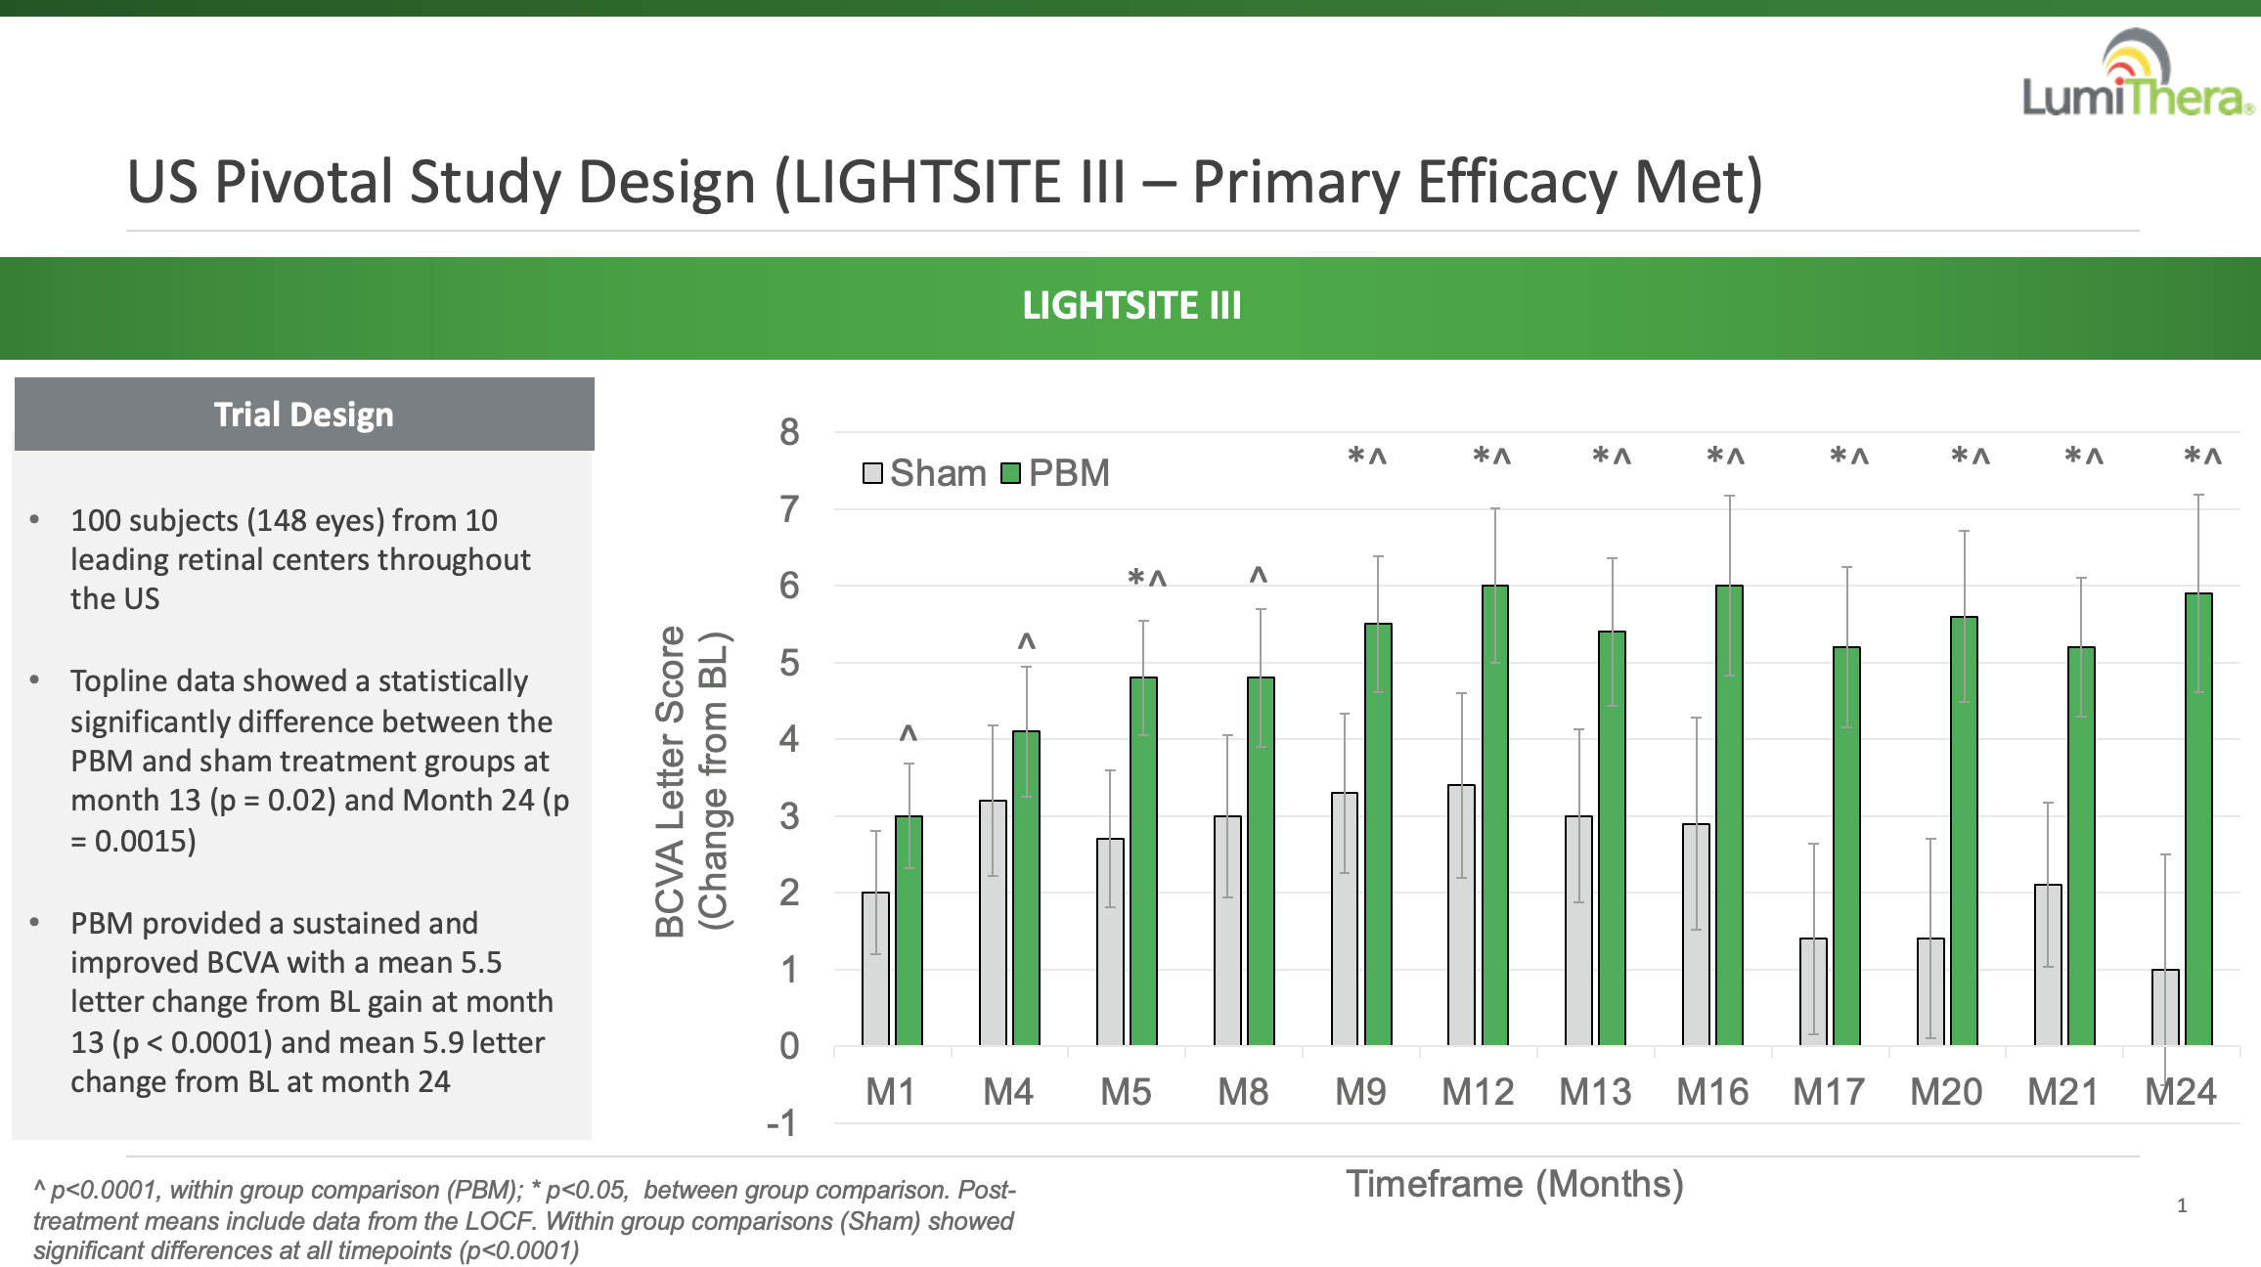Select the slide title text
This screenshot has height=1267, width=2261.
click(945, 183)
